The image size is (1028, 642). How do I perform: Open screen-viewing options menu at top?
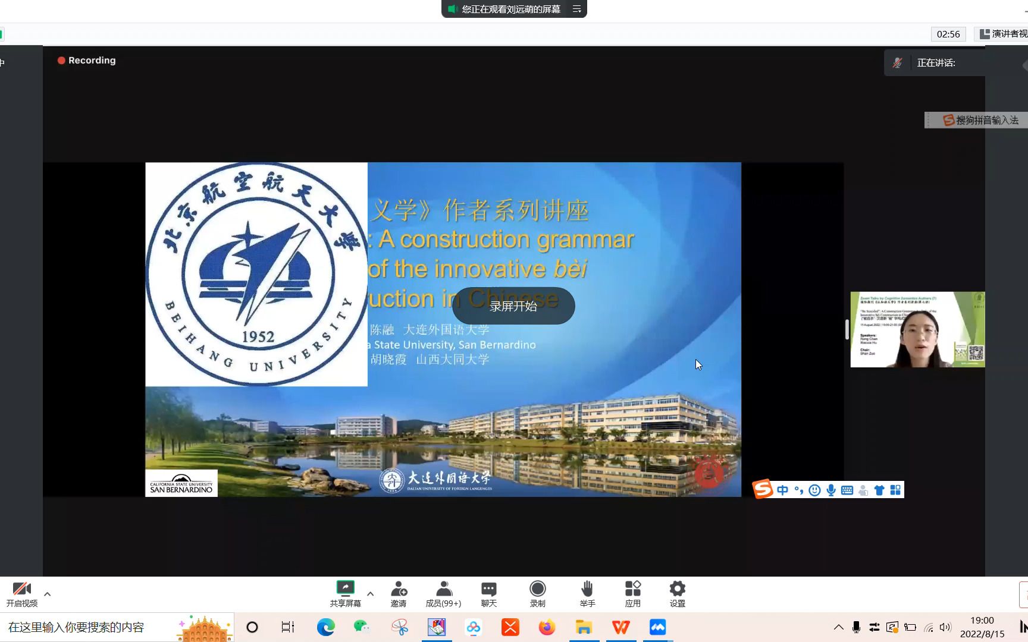point(576,9)
